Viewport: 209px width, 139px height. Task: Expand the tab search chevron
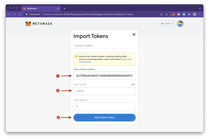pyautogui.click(x=200, y=8)
